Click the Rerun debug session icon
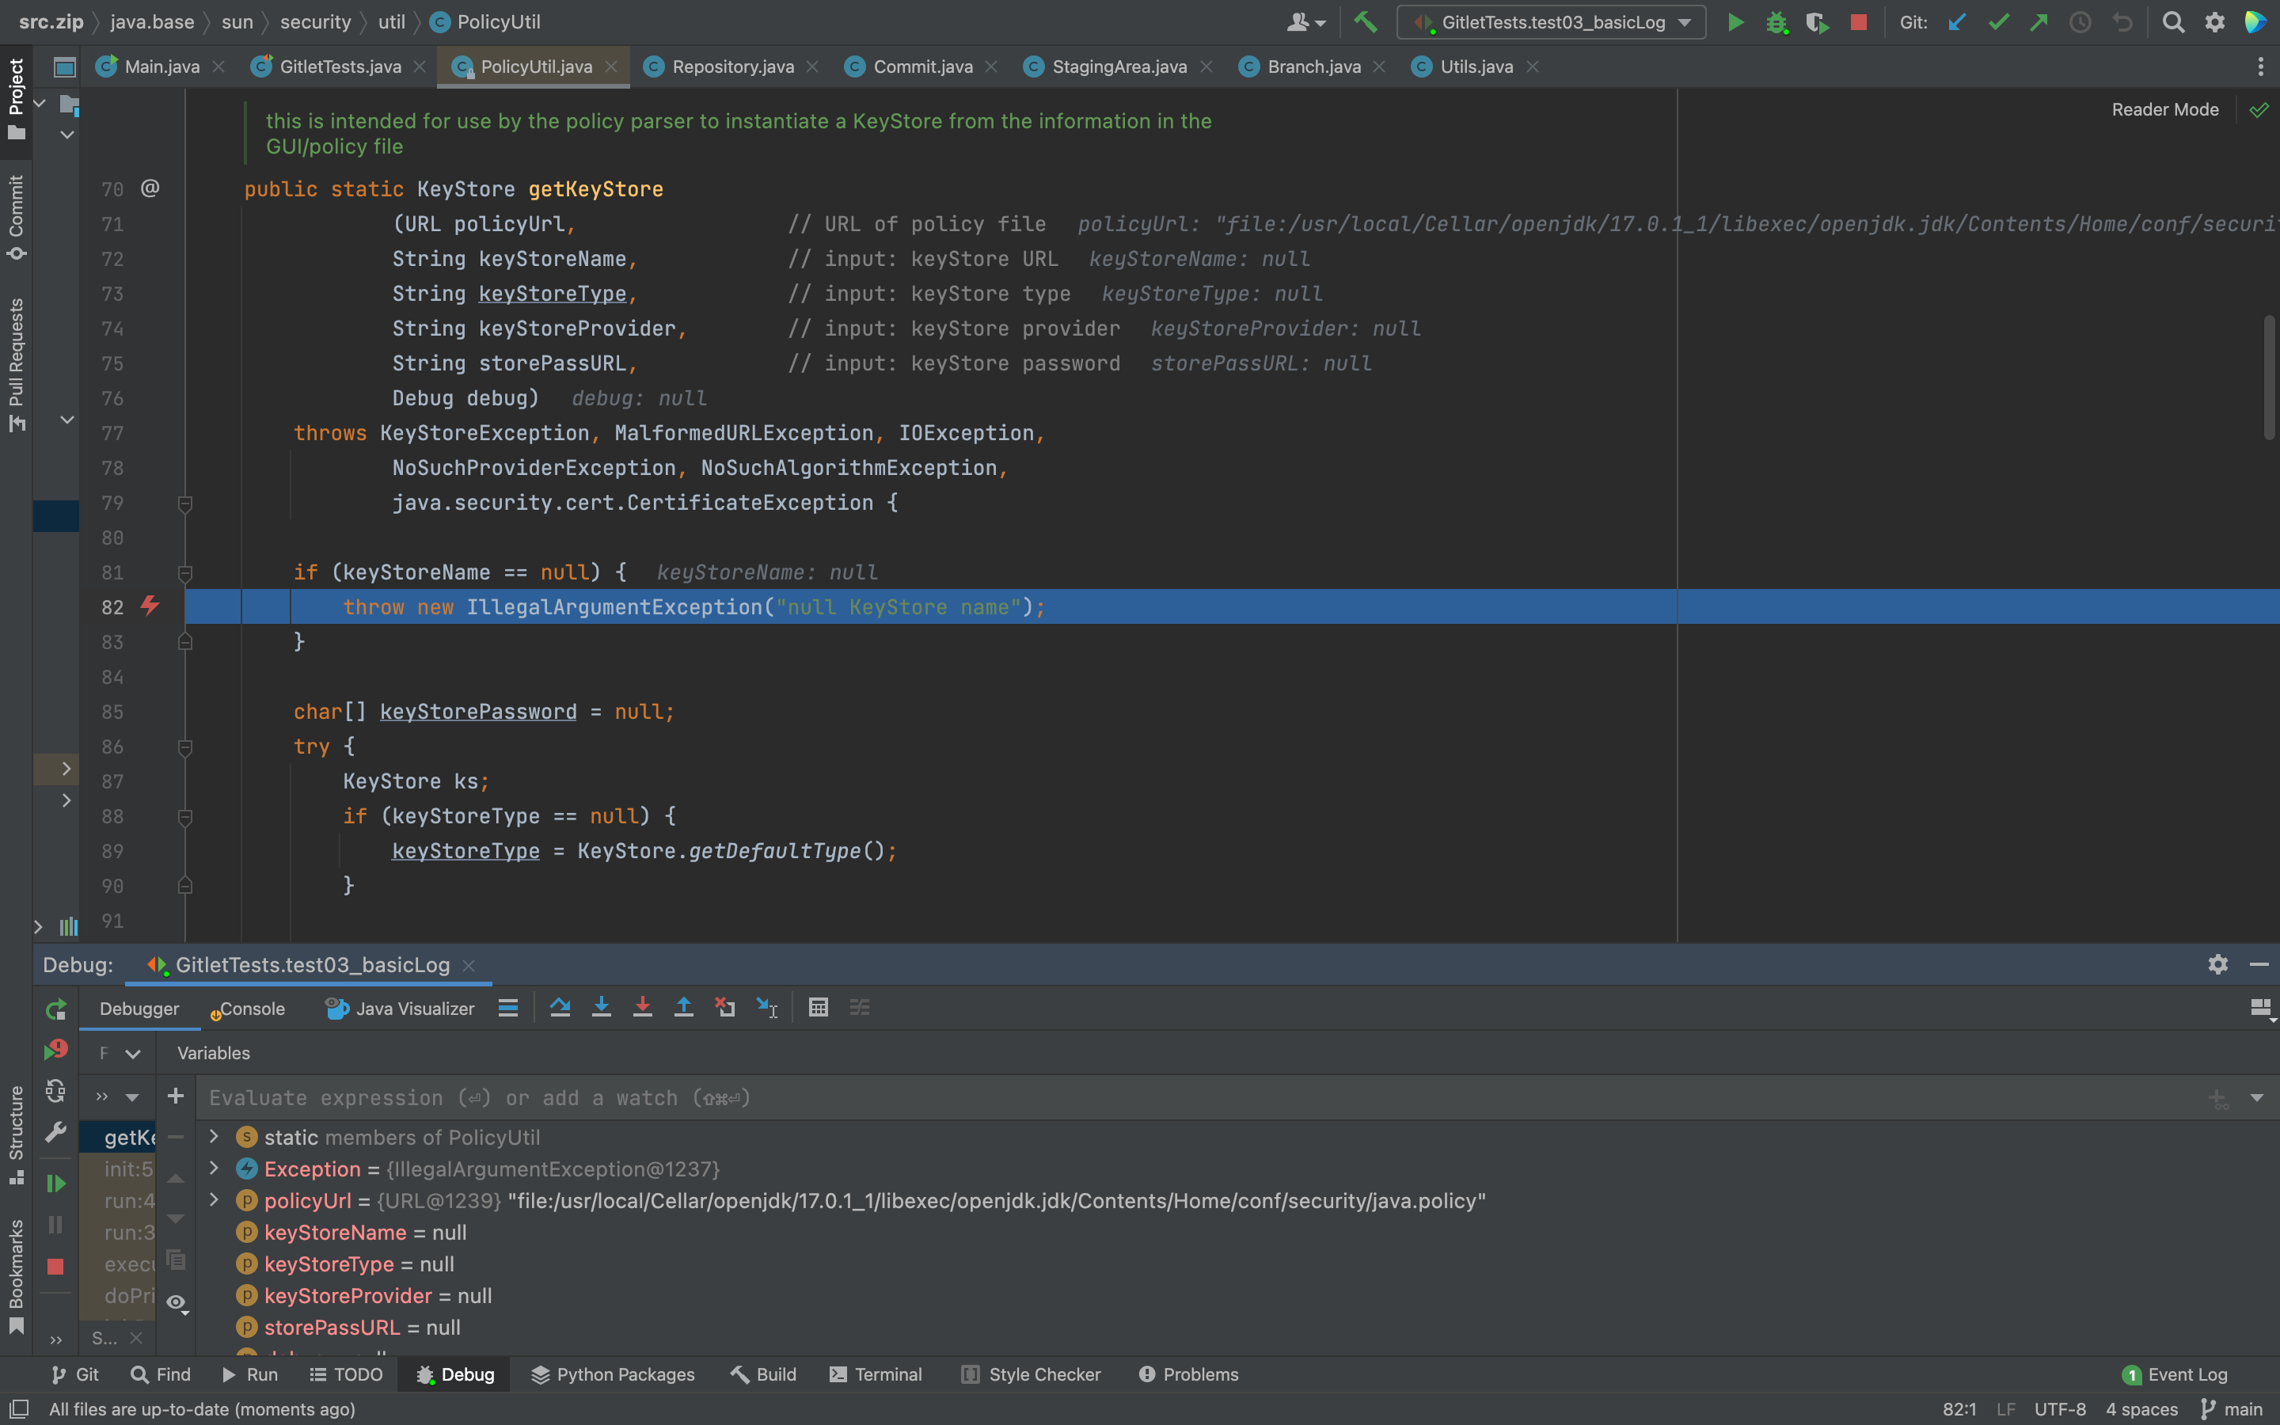 [55, 1009]
